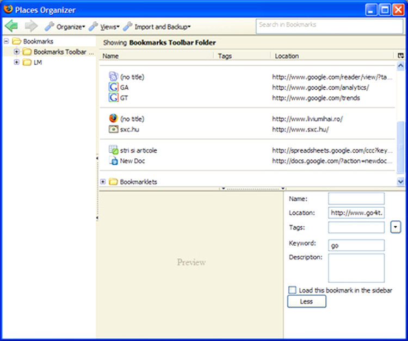The image size is (408, 341).
Task: Click into the Tags input field
Action: (356, 227)
